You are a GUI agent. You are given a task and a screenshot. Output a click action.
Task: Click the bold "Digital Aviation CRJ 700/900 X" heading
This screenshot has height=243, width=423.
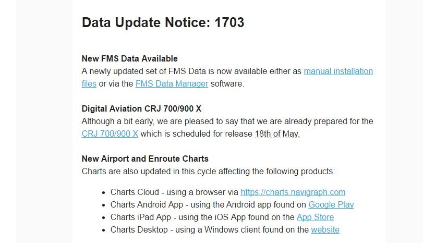coord(141,108)
